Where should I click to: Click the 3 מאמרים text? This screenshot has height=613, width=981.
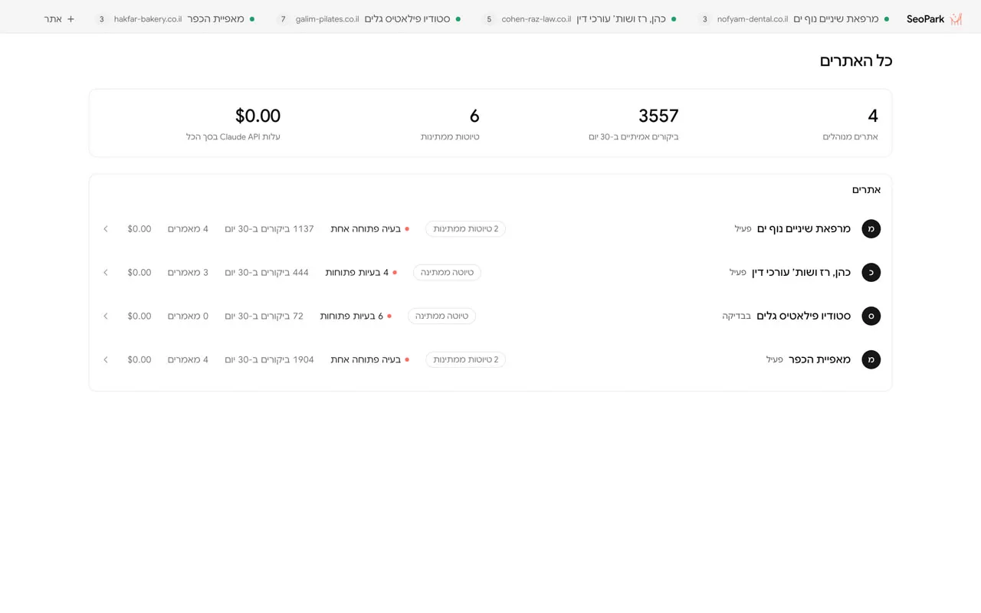coord(188,272)
